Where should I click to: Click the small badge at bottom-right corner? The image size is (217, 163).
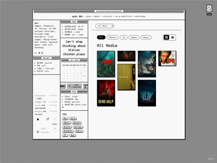point(211,159)
